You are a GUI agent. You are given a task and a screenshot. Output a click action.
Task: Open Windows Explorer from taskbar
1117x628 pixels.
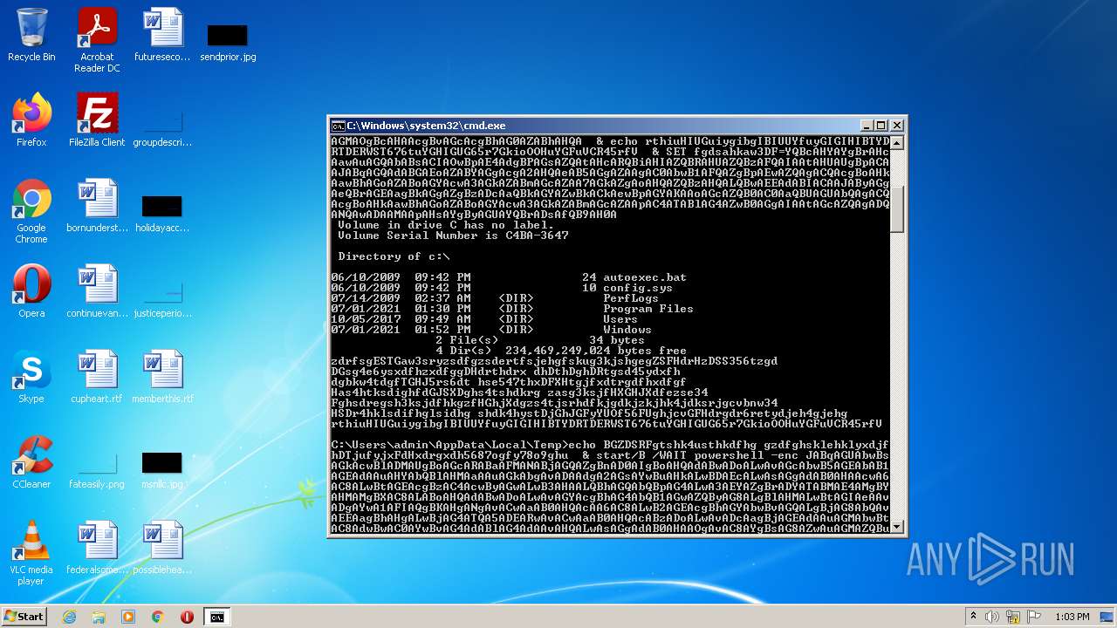pyautogui.click(x=99, y=617)
